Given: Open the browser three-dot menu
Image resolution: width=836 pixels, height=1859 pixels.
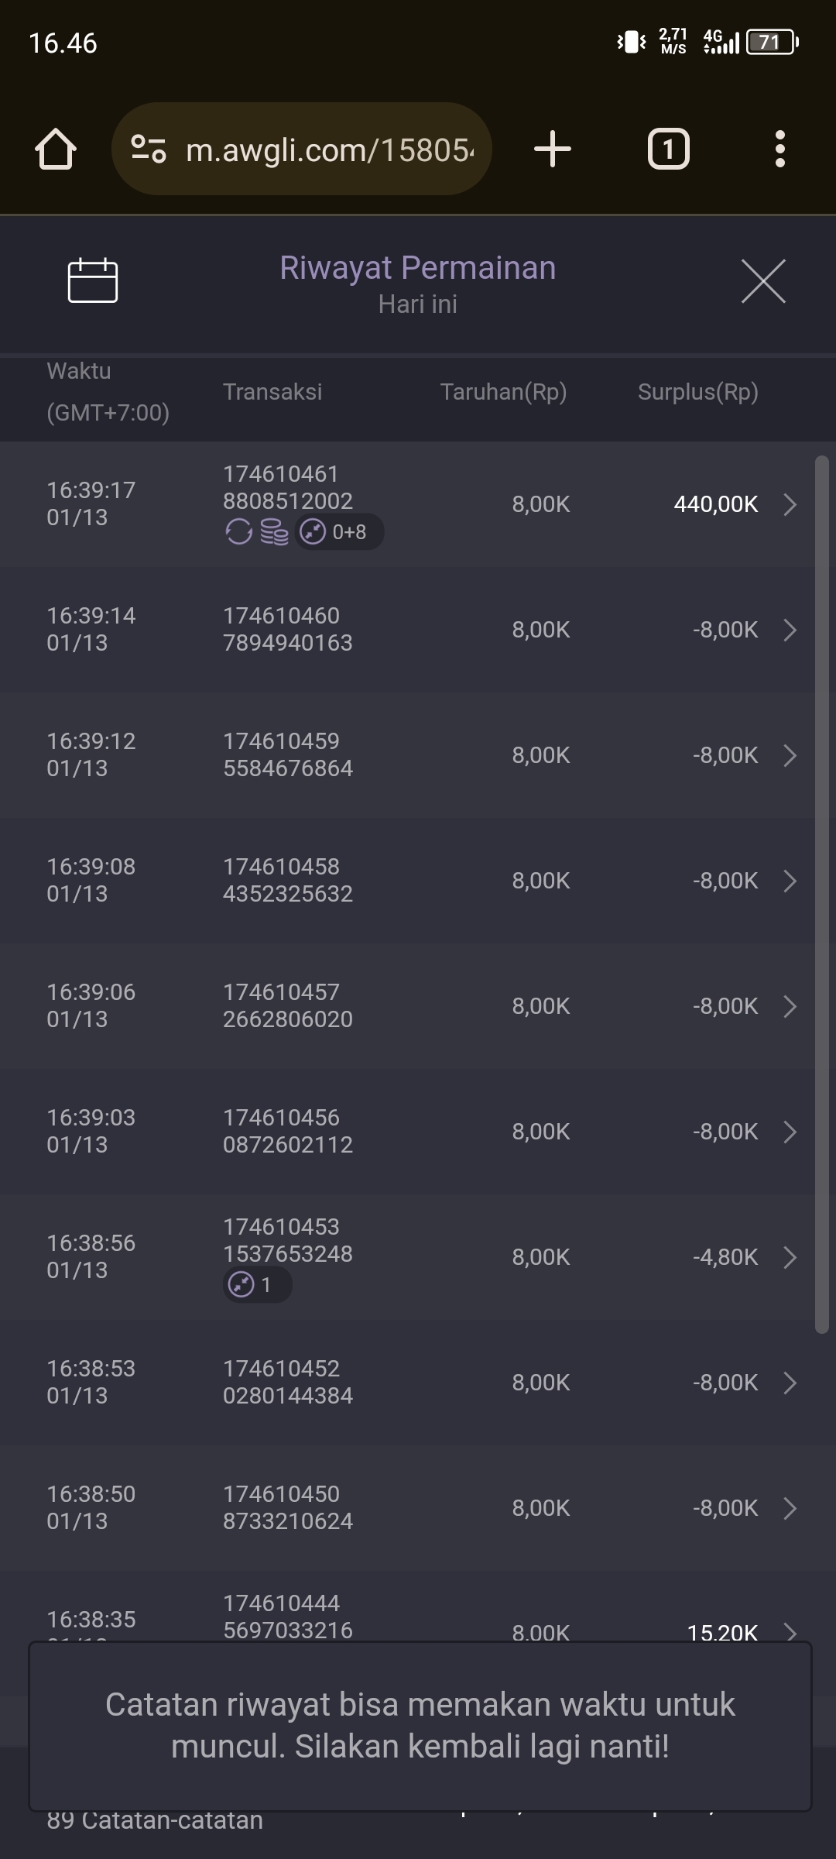Looking at the screenshot, I should coord(779,149).
